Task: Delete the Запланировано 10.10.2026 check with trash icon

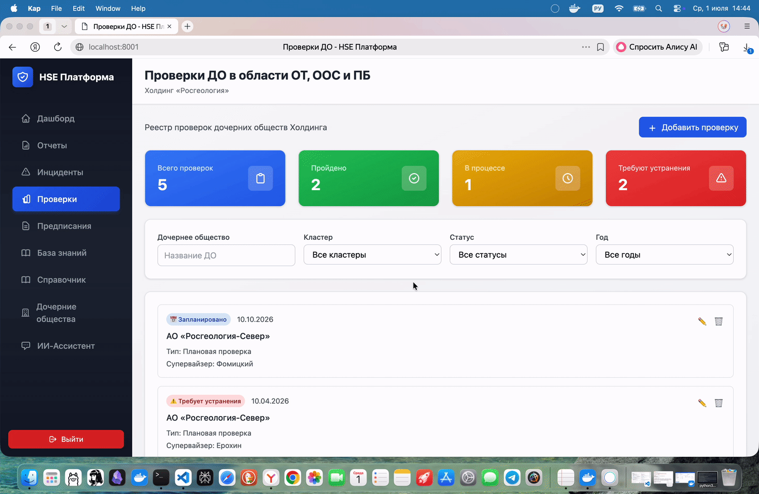Action: click(x=719, y=321)
